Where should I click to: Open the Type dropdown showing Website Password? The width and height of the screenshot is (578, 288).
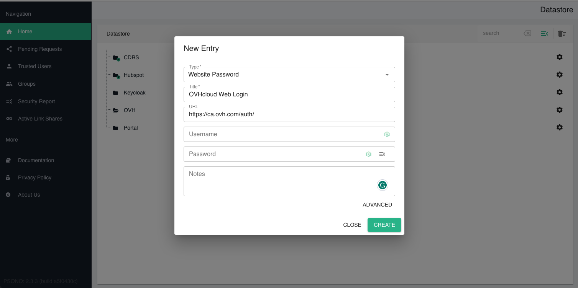click(289, 75)
